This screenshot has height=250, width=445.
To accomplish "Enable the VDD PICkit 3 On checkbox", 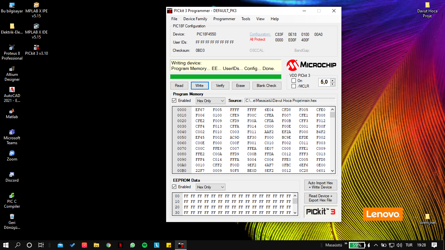I will [294, 81].
